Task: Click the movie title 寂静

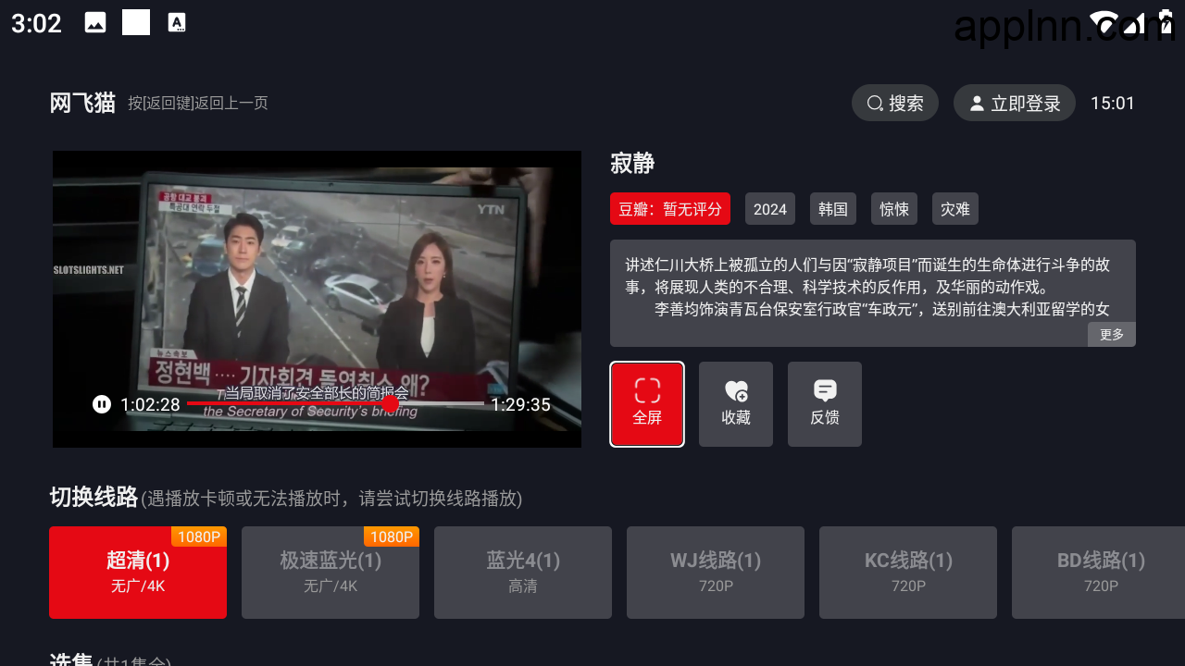Action: [632, 164]
